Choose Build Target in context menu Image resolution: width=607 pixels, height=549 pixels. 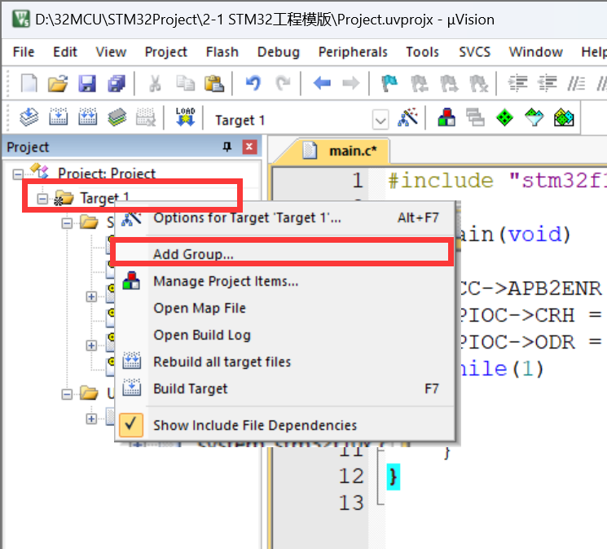click(x=285, y=389)
